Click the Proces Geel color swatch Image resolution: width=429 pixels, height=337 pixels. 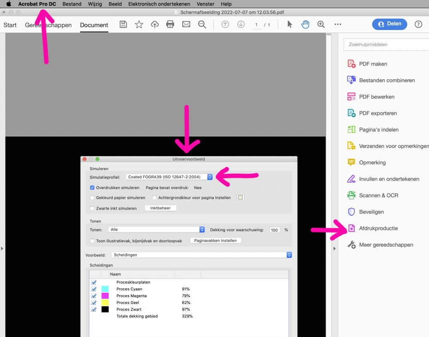pos(105,303)
